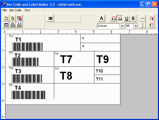Image resolution: width=159 pixels, height=120 pixels.
Task: Toggle strikethrough formatting
Action: (x=133, y=18)
